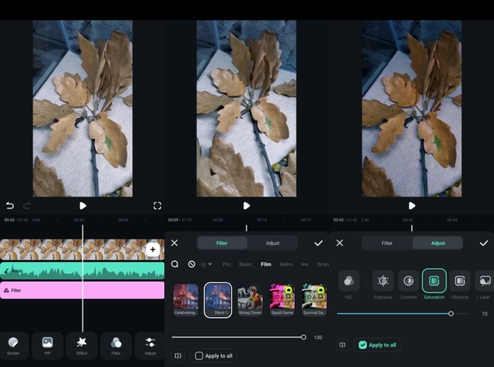
Task: Select the Effect tool
Action: click(x=81, y=345)
